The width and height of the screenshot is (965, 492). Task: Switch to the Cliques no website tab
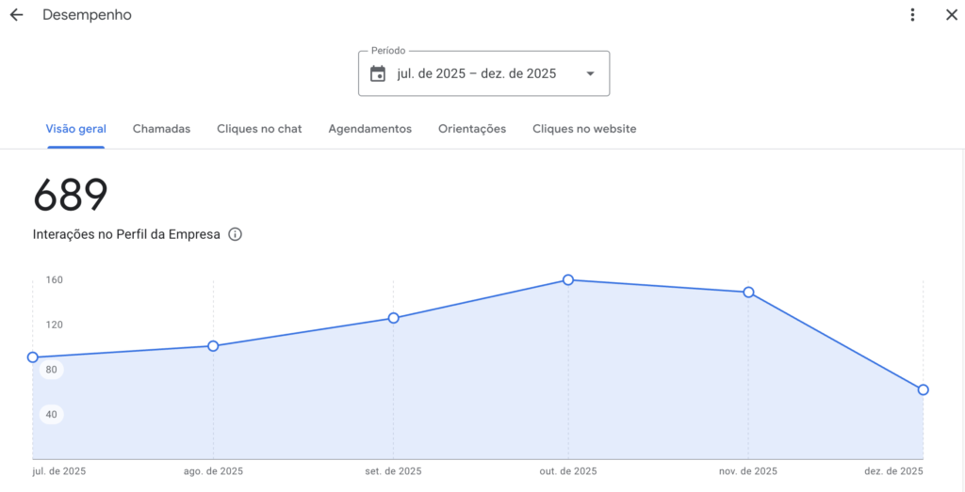pos(584,129)
